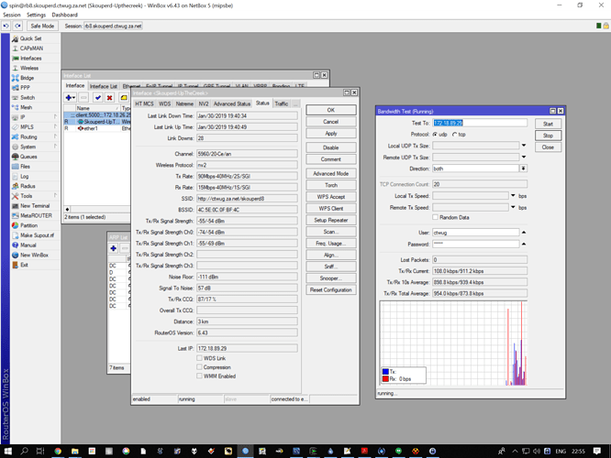Expand the Local Tx Speed field
Image resolution: width=611 pixels, height=458 pixels.
pyautogui.click(x=512, y=195)
